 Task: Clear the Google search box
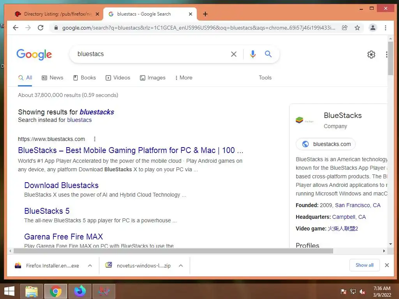tap(234, 54)
